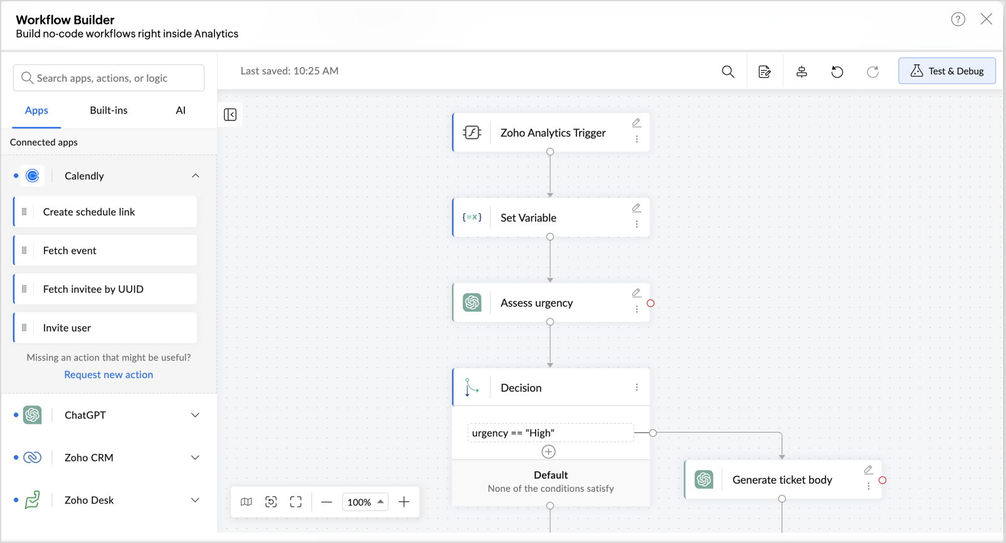Expand the Zoho CRM app section
Image resolution: width=1006 pixels, height=543 pixels.
point(195,458)
